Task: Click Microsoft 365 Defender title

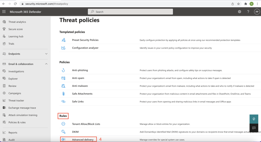Action: (x=26, y=12)
